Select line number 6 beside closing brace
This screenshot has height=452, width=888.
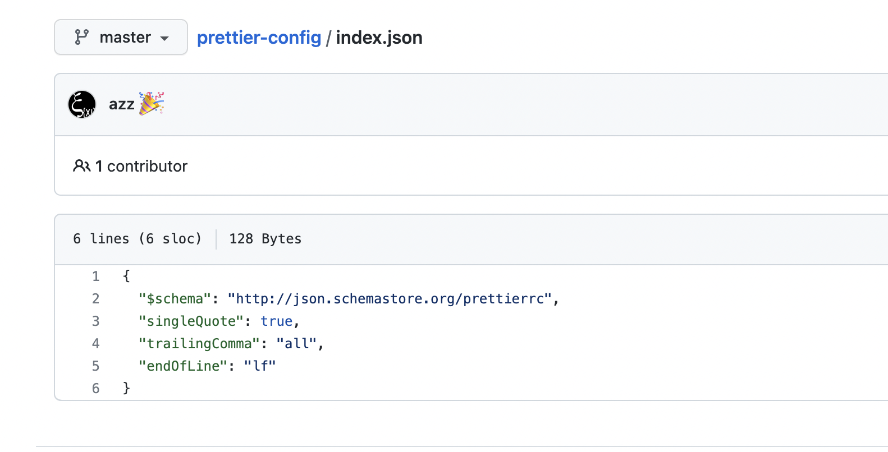click(95, 388)
